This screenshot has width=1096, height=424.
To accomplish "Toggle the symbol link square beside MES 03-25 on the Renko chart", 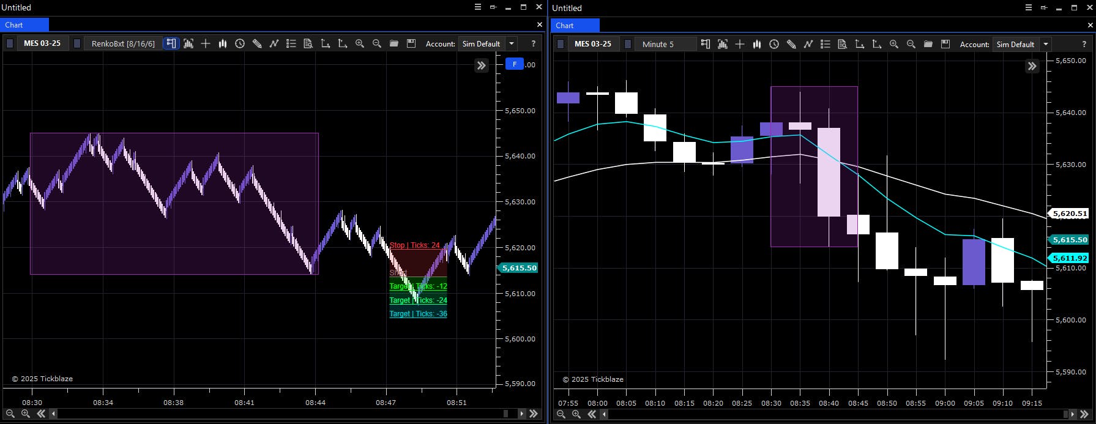I will coord(10,43).
